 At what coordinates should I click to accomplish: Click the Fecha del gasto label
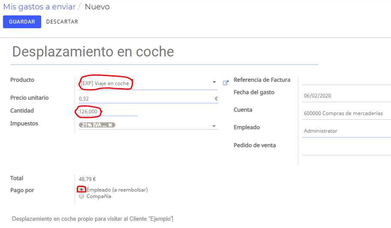pos(254,92)
